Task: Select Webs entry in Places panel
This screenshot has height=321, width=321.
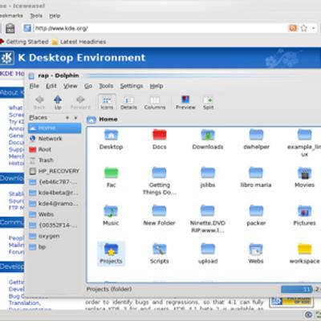Action: (55, 214)
